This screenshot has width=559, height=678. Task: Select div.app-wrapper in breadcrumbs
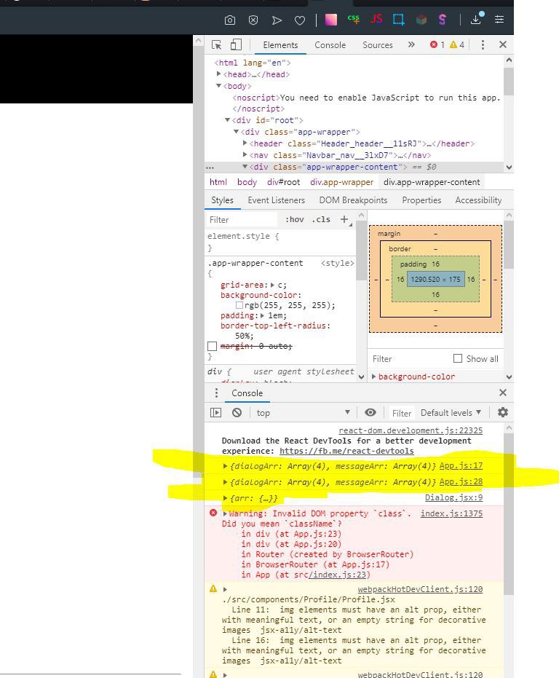341,182
